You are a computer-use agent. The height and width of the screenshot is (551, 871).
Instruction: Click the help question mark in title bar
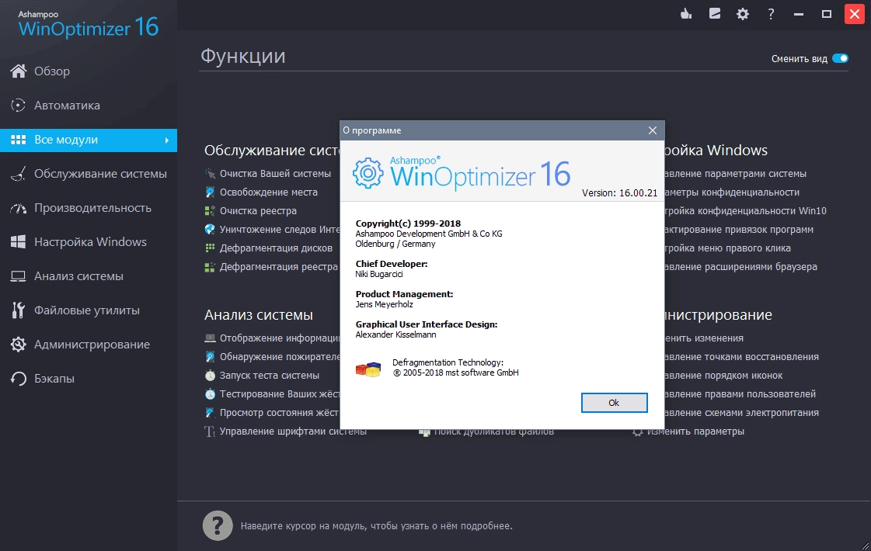[x=771, y=14]
